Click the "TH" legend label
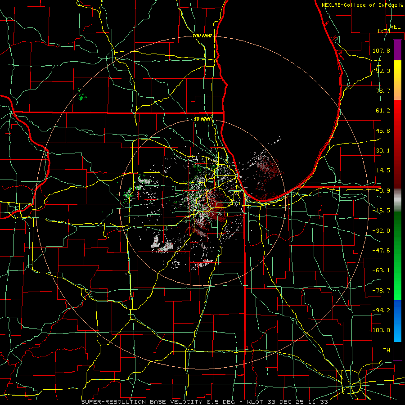Screen dimensions: 405x405 point(387,351)
